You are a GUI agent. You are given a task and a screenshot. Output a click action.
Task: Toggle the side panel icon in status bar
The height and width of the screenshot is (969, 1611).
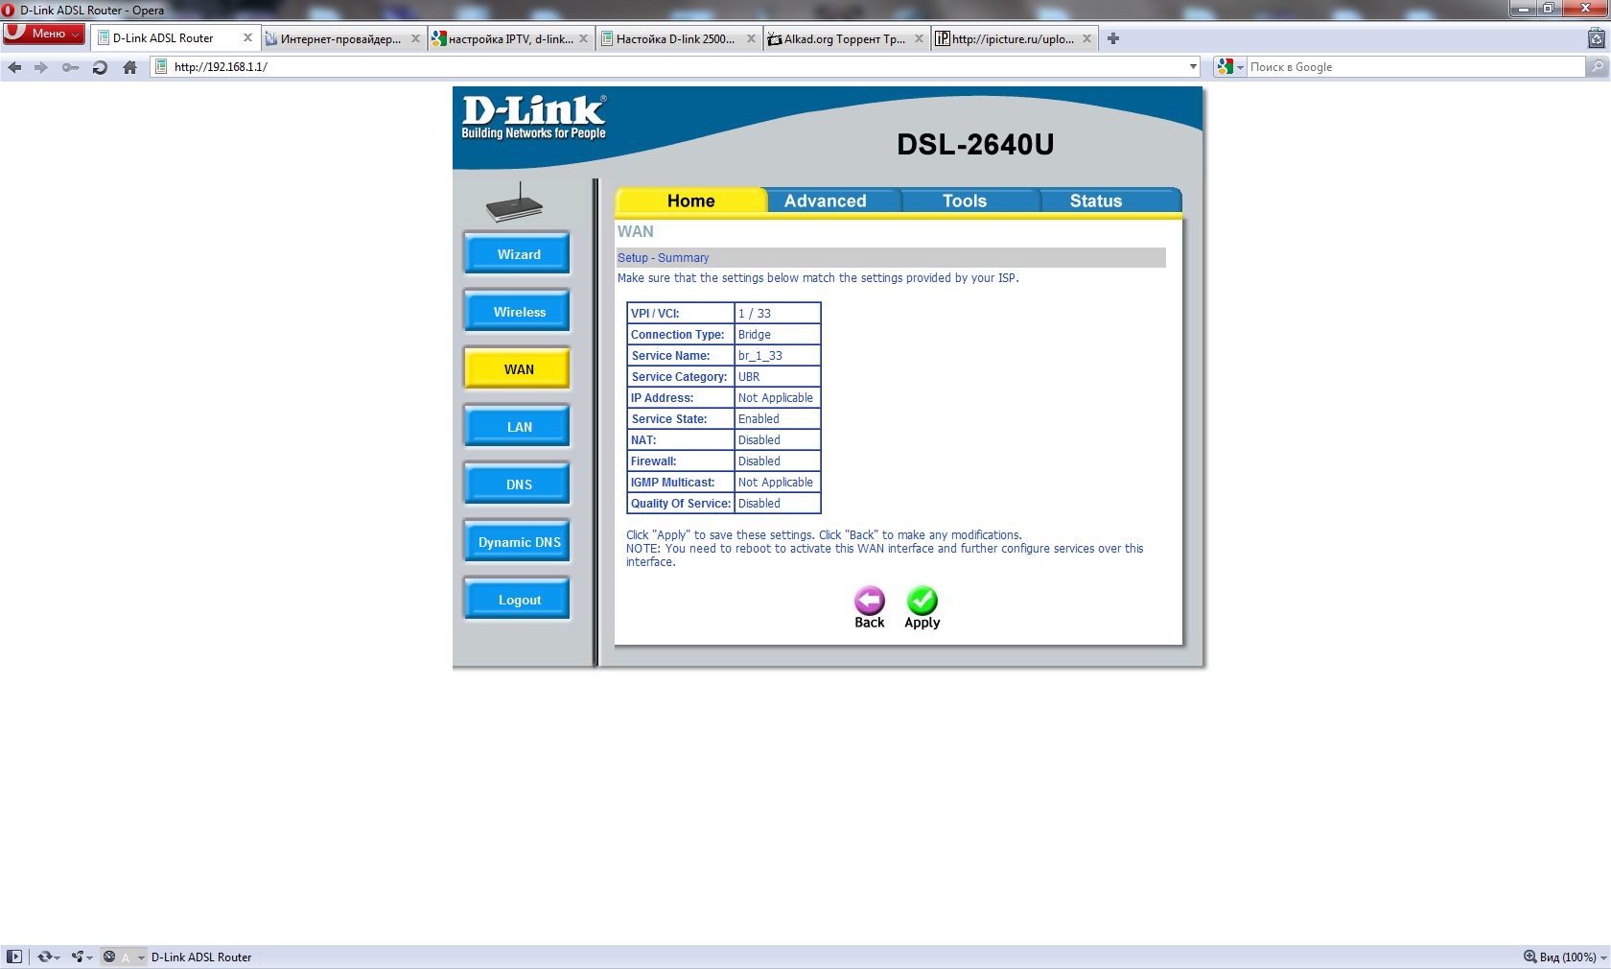click(14, 957)
